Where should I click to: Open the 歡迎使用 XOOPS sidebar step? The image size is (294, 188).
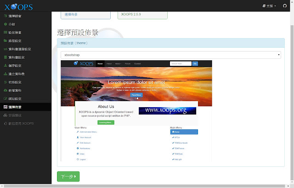tap(26, 124)
